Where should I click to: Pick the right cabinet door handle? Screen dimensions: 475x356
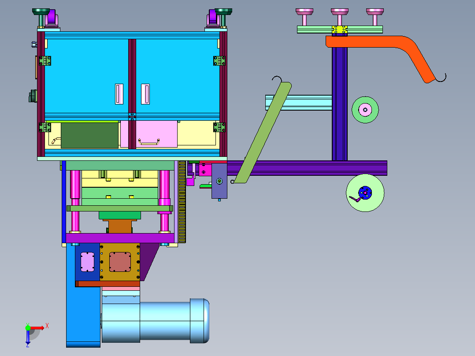coord(145,94)
